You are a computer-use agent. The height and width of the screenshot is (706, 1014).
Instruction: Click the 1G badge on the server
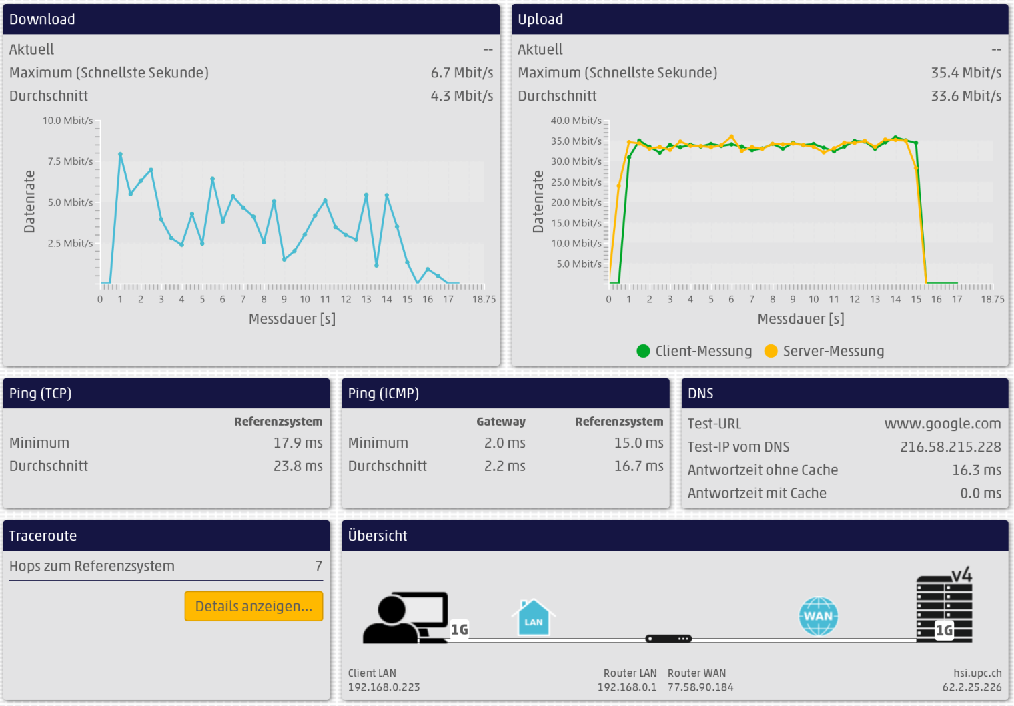(x=944, y=631)
